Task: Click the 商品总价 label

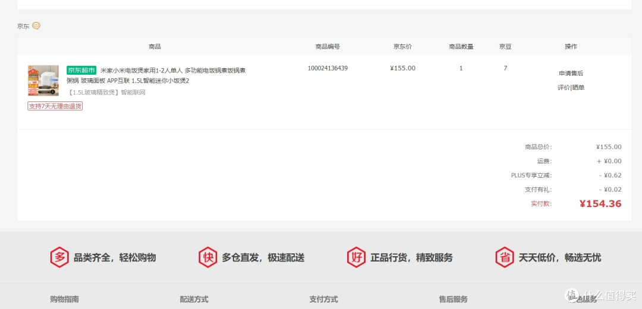Action: point(538,146)
